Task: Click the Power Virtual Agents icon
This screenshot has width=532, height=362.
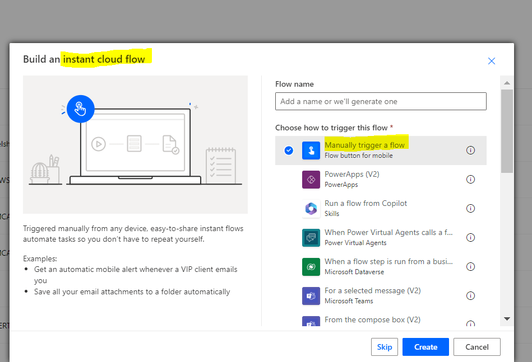Action: [311, 237]
